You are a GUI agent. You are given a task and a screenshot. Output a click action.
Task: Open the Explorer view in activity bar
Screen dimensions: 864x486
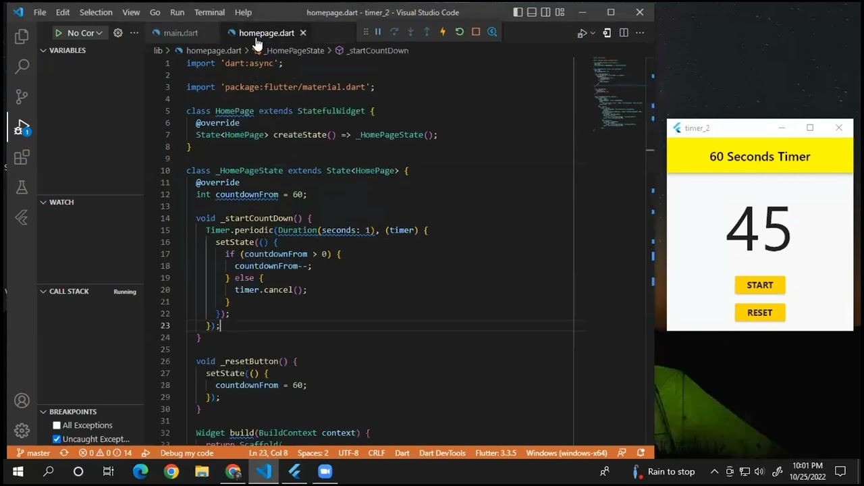coord(22,36)
